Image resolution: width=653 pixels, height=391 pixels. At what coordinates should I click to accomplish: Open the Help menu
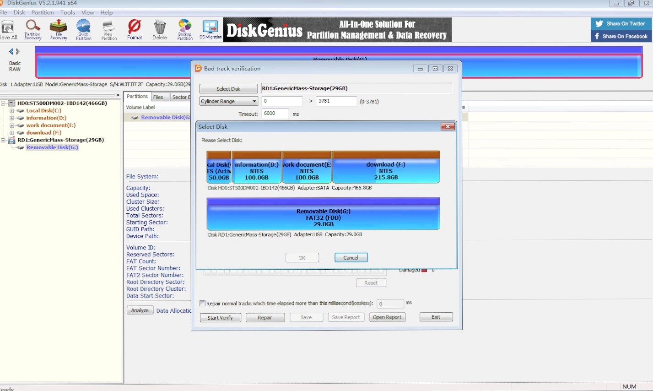(107, 12)
